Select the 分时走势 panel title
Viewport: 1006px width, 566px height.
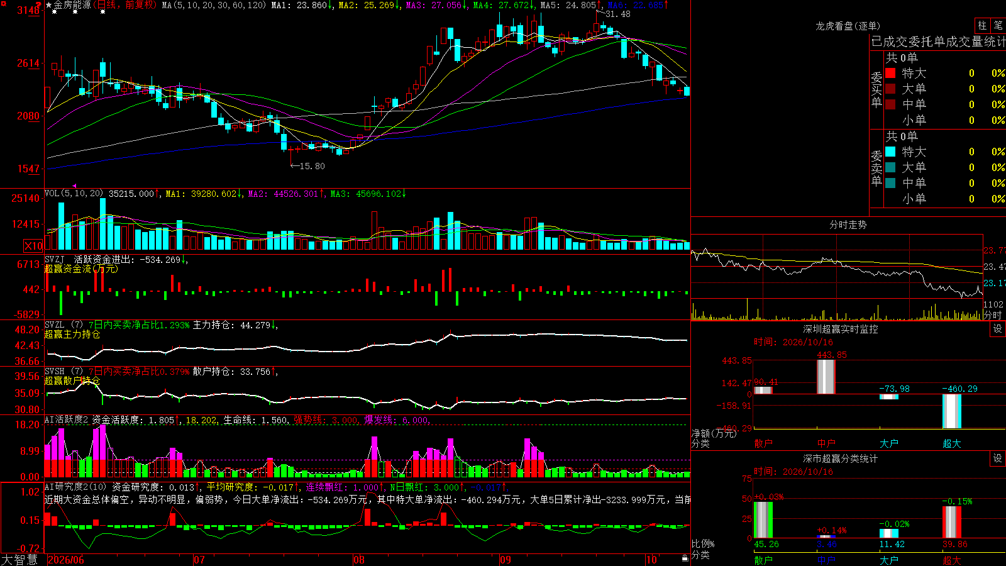pos(848,225)
